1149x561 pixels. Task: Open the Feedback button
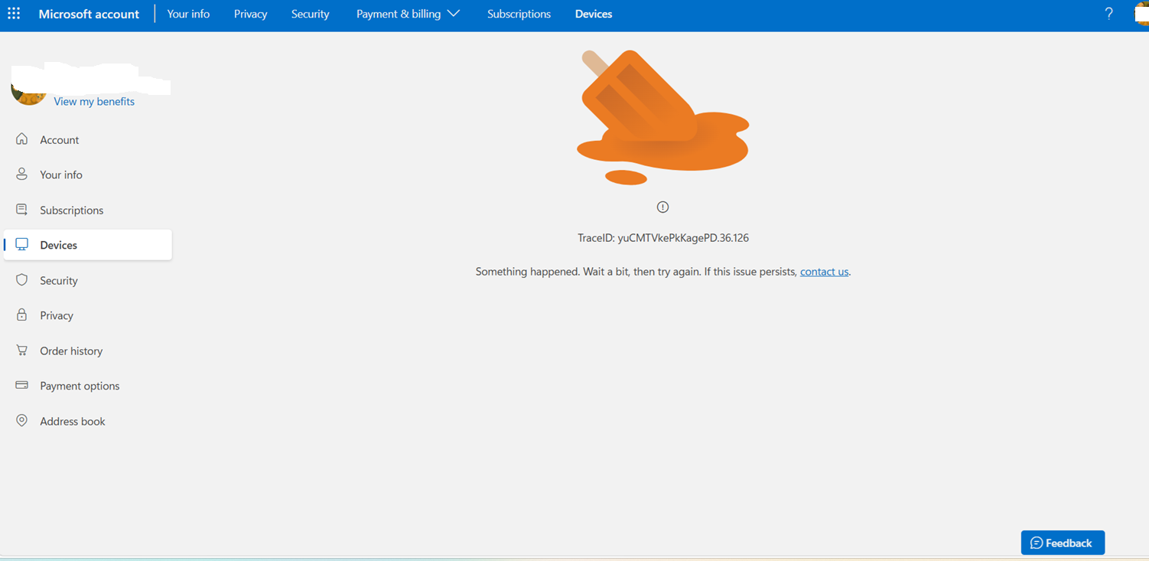point(1063,543)
